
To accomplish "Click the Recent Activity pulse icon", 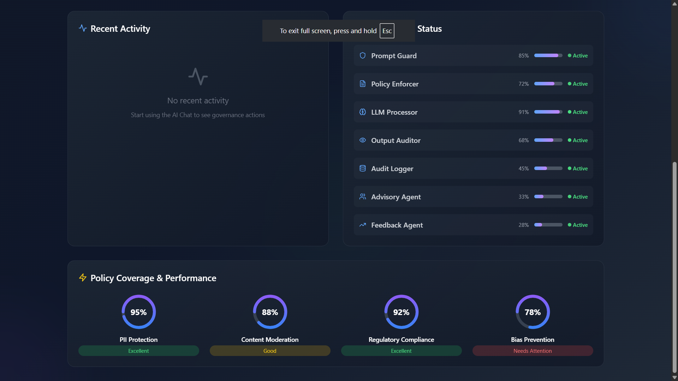I will (83, 28).
